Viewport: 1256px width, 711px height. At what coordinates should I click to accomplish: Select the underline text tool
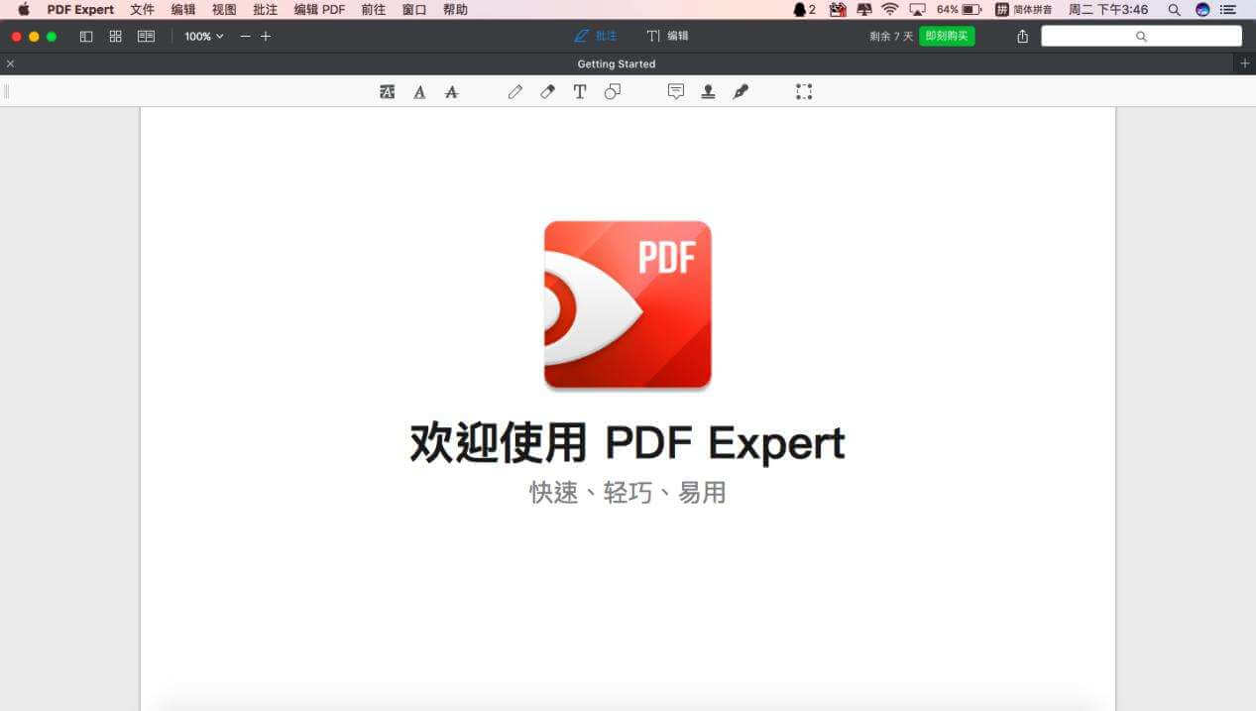pos(419,91)
